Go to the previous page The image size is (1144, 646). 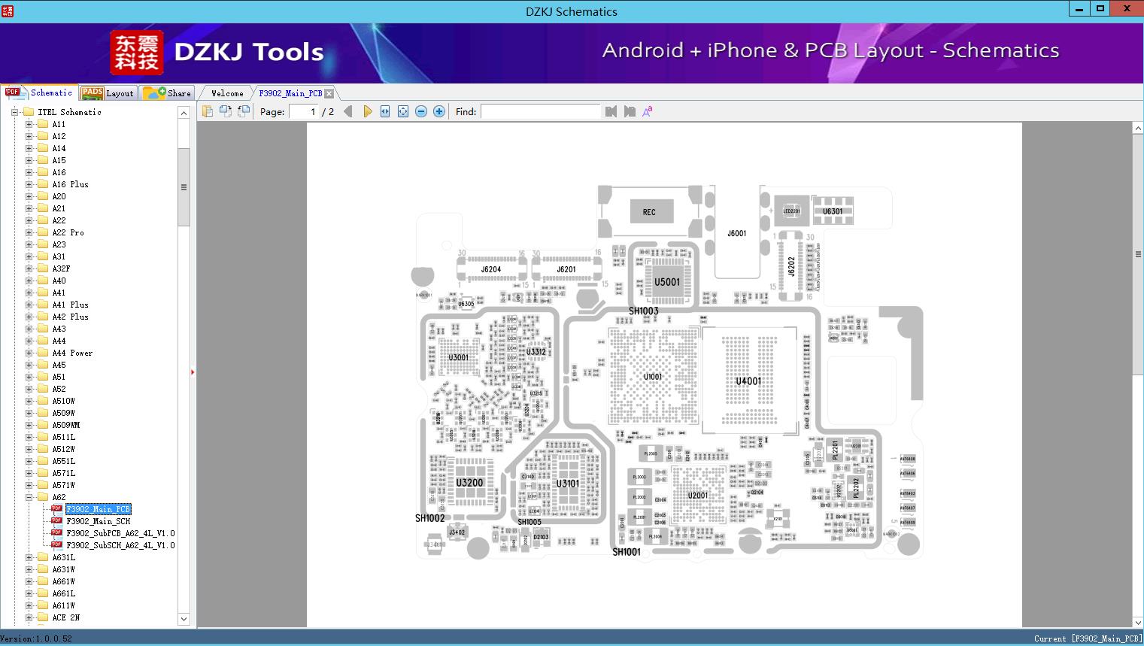click(348, 111)
